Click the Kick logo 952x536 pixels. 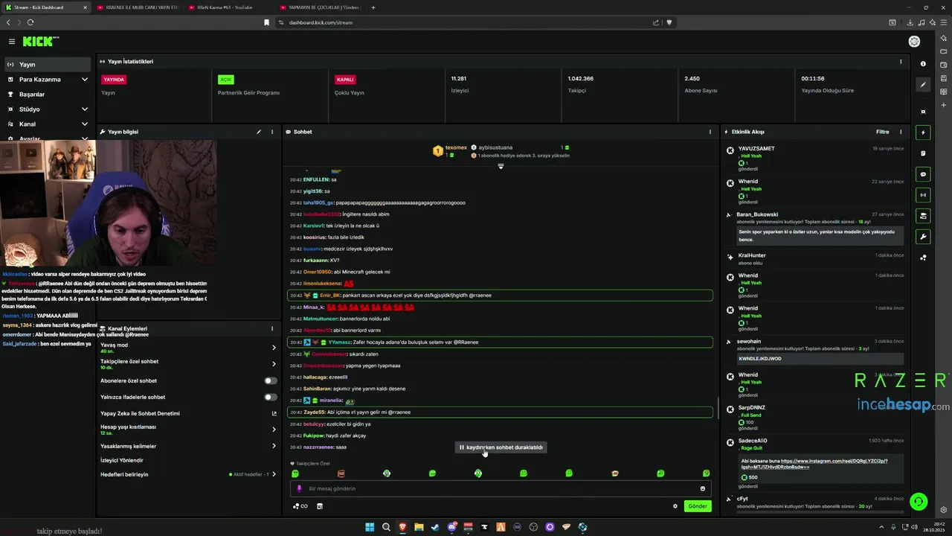tap(39, 42)
